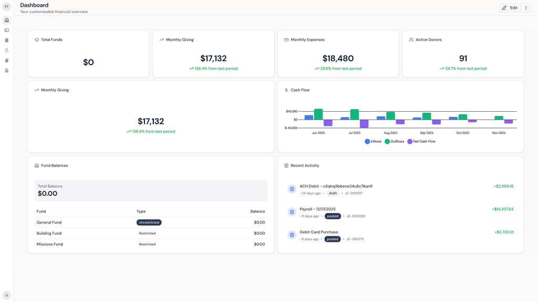Viewport: 538px width, 302px height.
Task: Open the FT profile avatar menu
Action: point(7,7)
